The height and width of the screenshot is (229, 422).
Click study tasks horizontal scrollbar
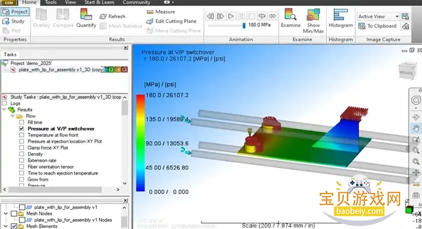tap(55, 190)
